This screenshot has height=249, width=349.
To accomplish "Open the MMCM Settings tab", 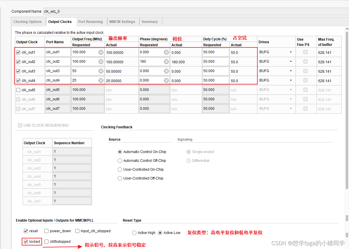I will (122, 22).
